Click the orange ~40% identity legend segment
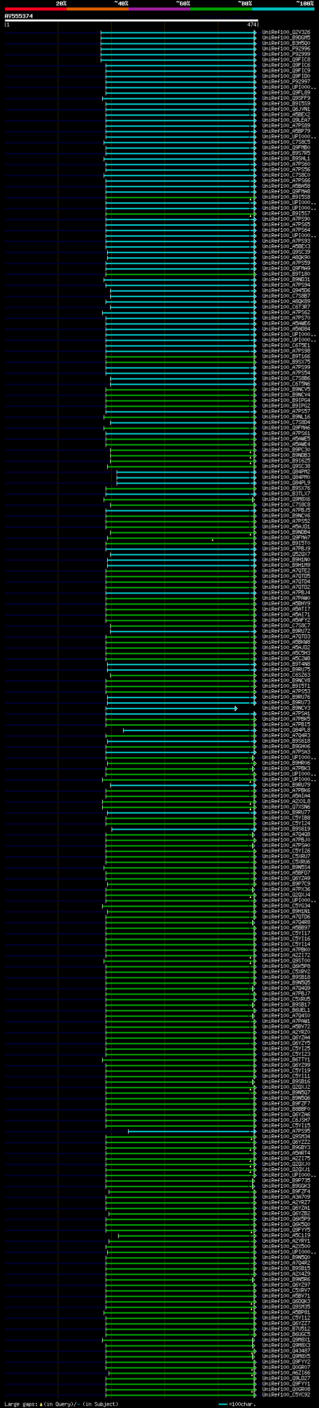 [x=98, y=9]
